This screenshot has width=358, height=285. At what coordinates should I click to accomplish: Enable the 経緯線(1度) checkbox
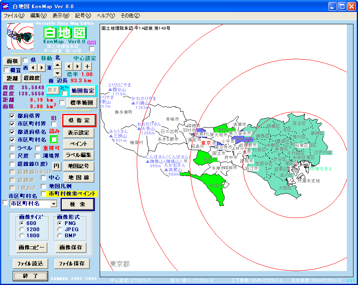tap(12, 164)
